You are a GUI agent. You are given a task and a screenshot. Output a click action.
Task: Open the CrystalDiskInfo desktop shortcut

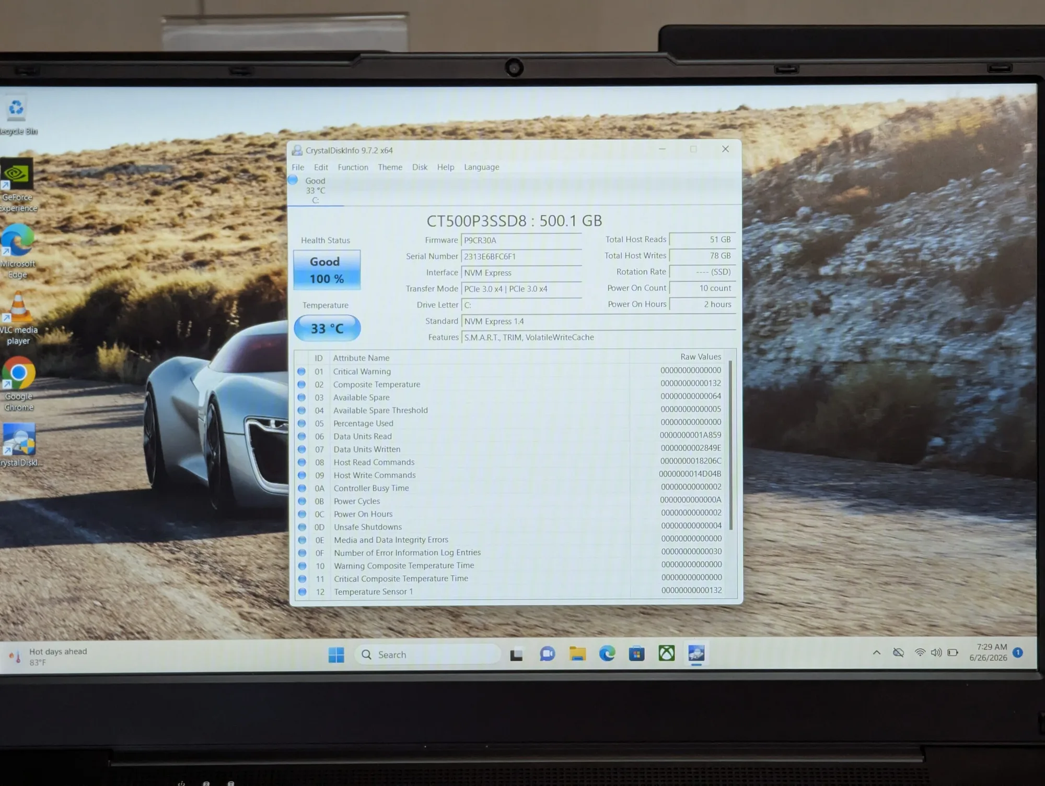pos(20,445)
